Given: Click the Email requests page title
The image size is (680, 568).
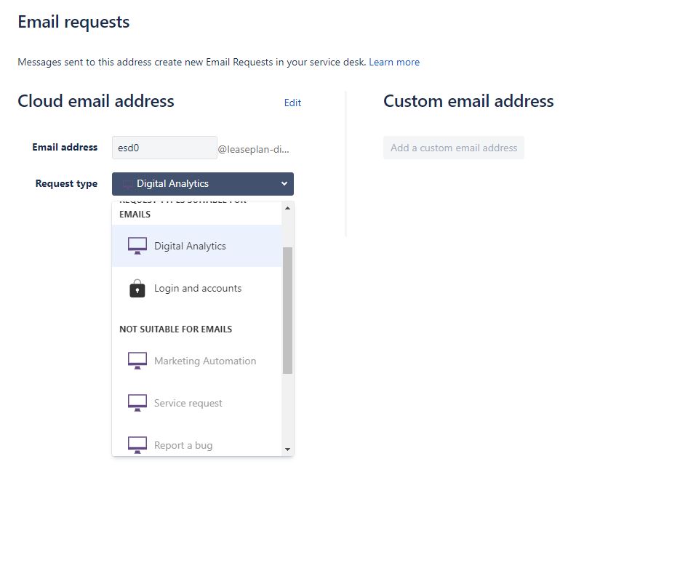Looking at the screenshot, I should pyautogui.click(x=73, y=22).
